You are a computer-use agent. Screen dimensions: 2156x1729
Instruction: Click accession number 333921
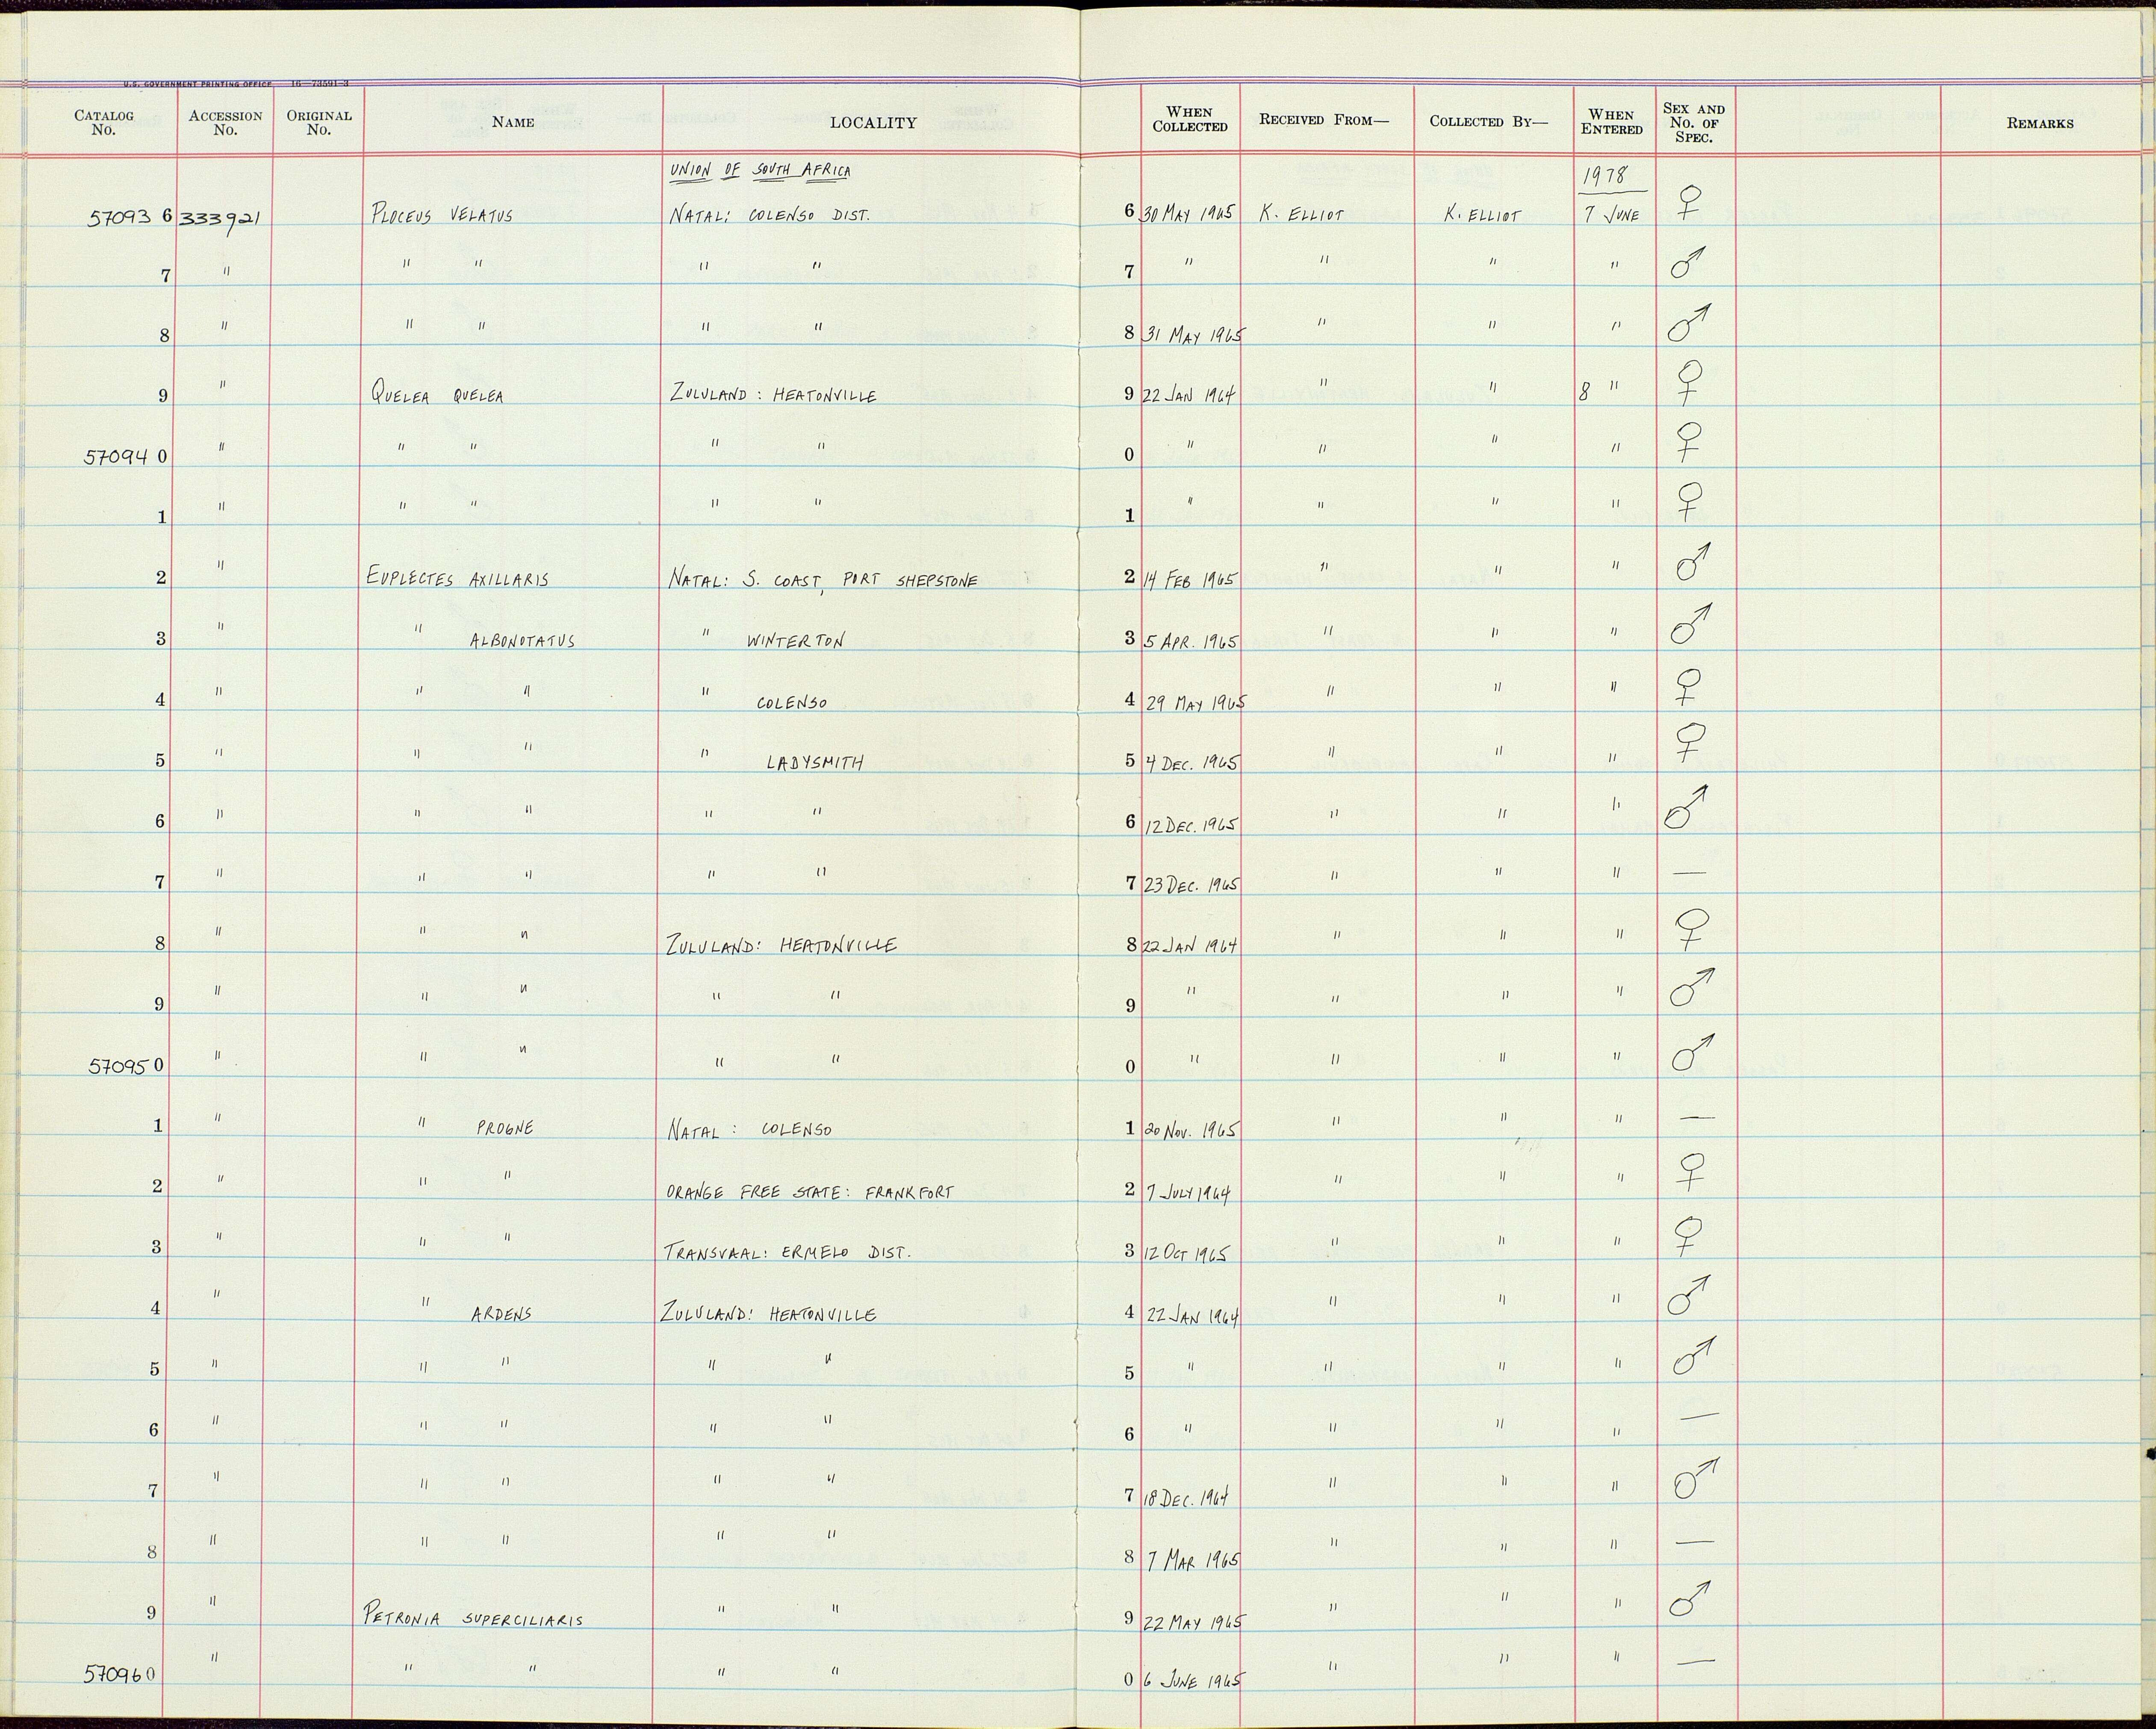coord(220,219)
